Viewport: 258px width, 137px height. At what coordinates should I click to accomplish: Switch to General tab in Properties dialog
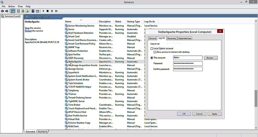coord(153,38)
